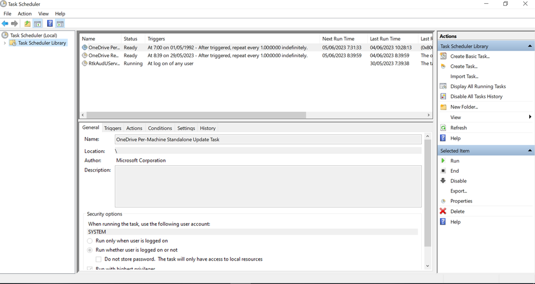This screenshot has height=284, width=535.
Task: Expand the Task Scheduler Library node
Action: (x=4, y=43)
